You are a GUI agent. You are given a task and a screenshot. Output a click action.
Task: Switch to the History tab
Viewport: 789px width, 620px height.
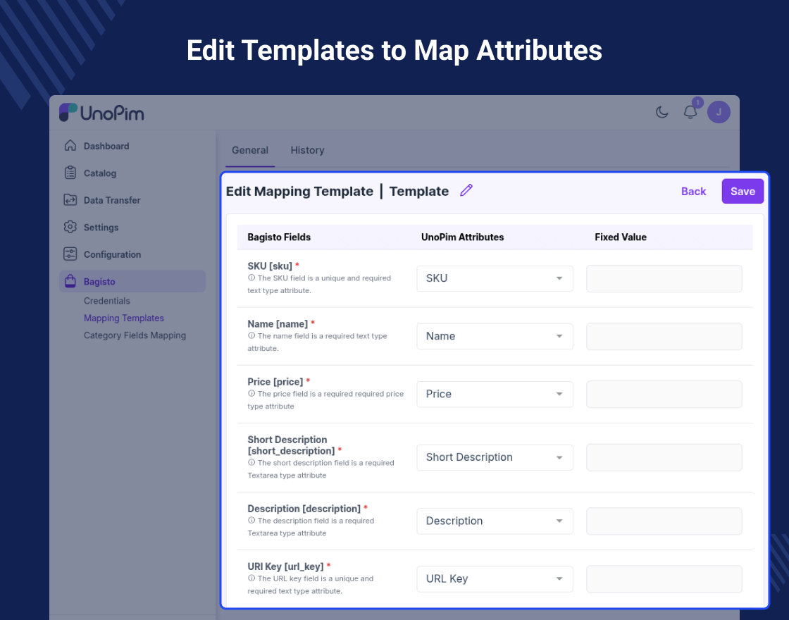[x=307, y=150]
